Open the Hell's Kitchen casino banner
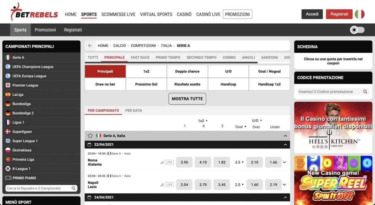This screenshot has height=205, width=375. click(x=333, y=127)
